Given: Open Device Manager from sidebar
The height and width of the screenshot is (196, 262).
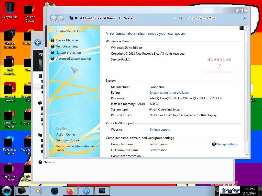Looking at the screenshot, I should (67, 40).
